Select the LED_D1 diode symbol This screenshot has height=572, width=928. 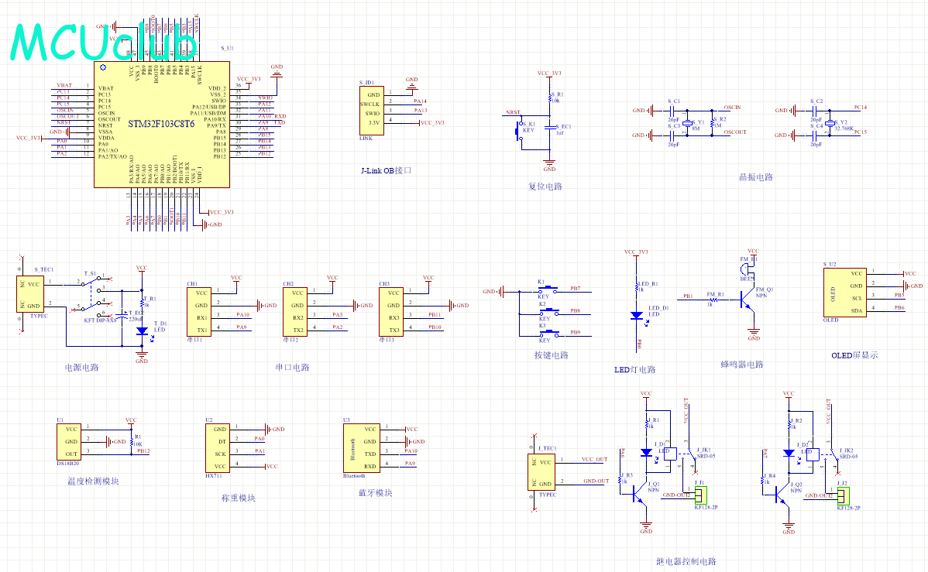636,315
